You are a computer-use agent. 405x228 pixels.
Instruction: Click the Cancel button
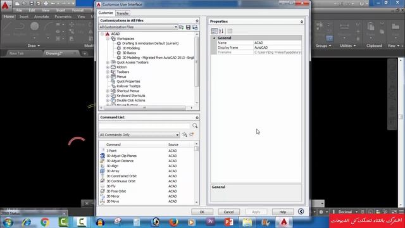228,212
